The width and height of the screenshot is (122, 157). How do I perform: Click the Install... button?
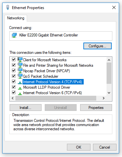pos(25,108)
